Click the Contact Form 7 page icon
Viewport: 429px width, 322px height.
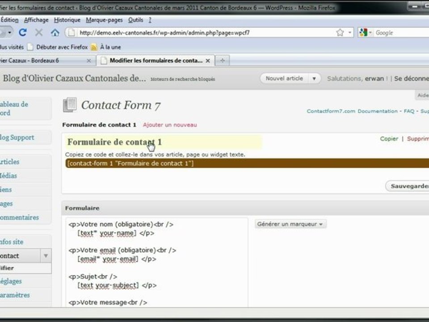click(x=70, y=105)
